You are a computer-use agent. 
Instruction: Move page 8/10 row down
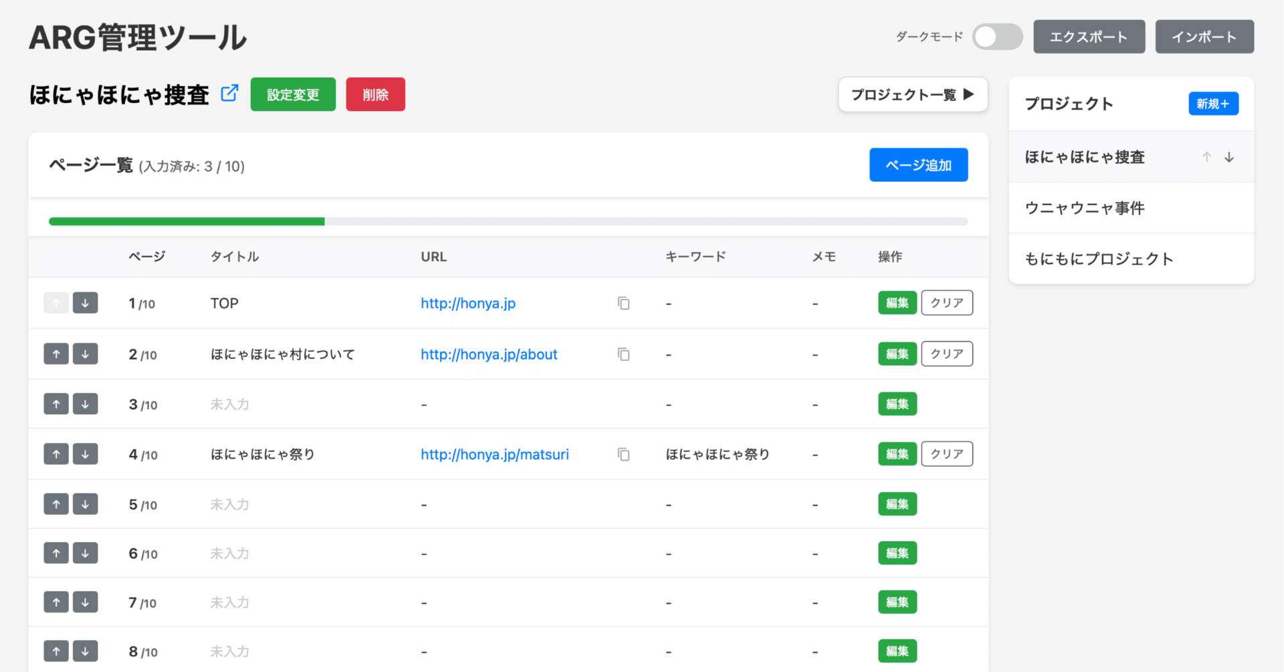[85, 651]
